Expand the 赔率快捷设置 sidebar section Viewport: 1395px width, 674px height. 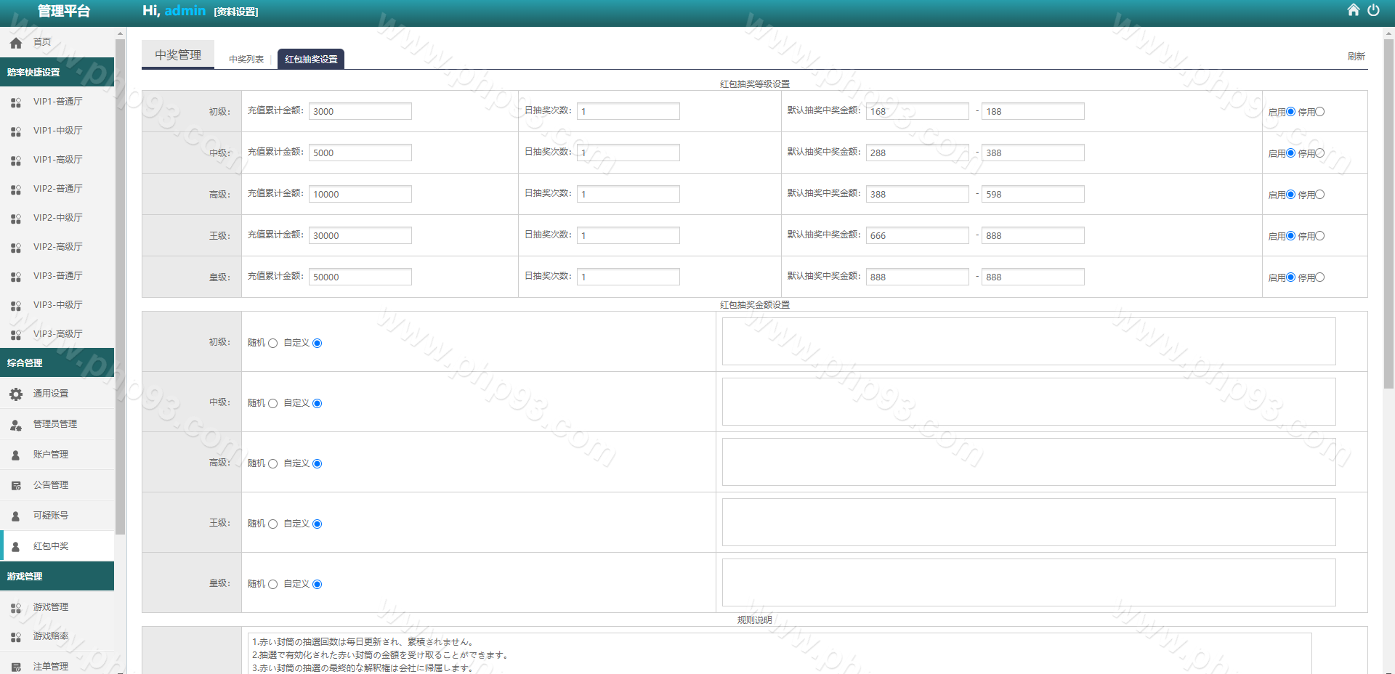57,72
